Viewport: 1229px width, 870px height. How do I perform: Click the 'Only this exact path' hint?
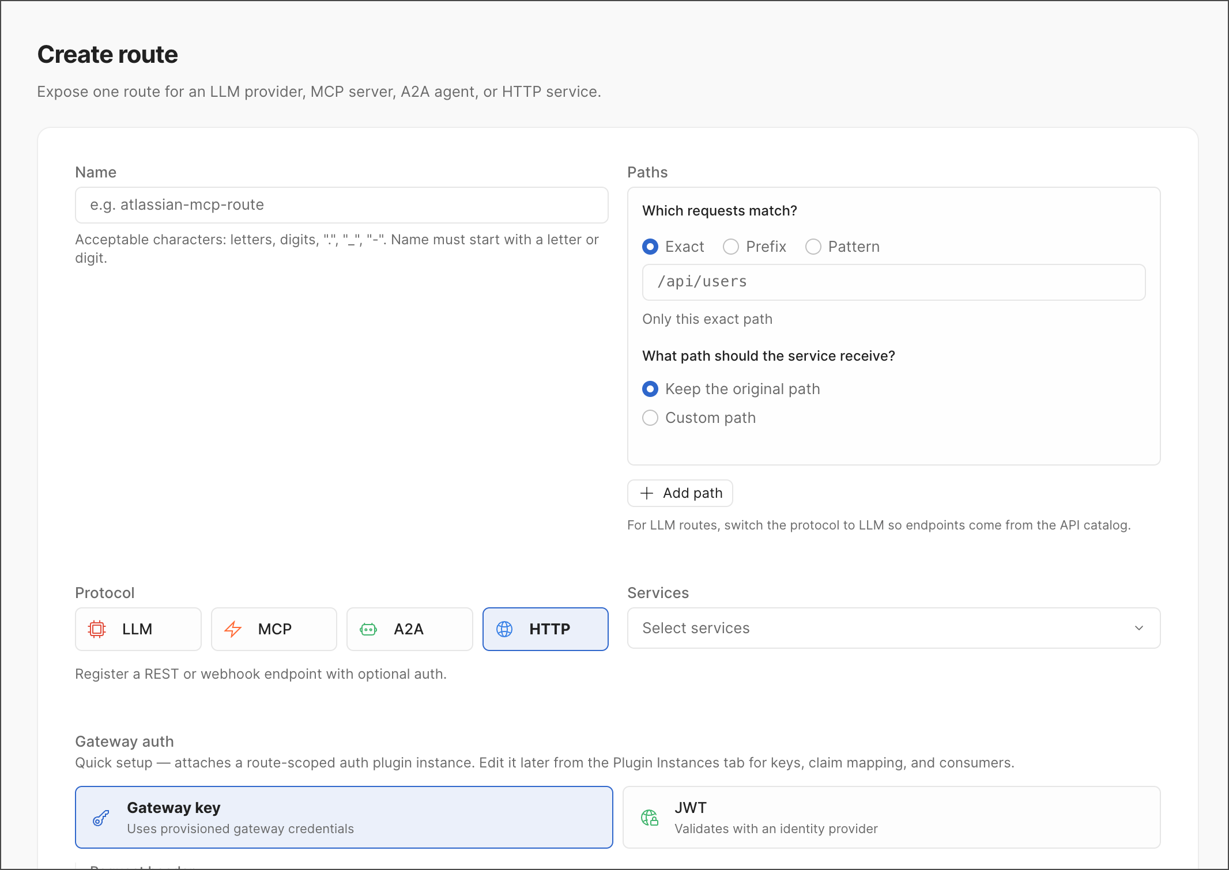707,319
